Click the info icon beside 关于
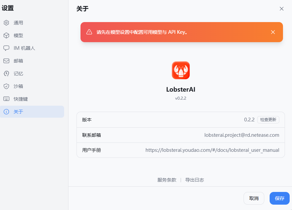The width and height of the screenshot is (292, 210). coord(6,112)
